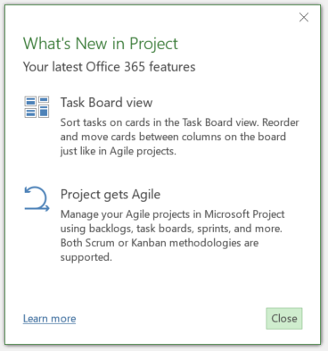The width and height of the screenshot is (328, 351).
Task: Dismiss the dialog with the X icon
Action: (x=304, y=17)
